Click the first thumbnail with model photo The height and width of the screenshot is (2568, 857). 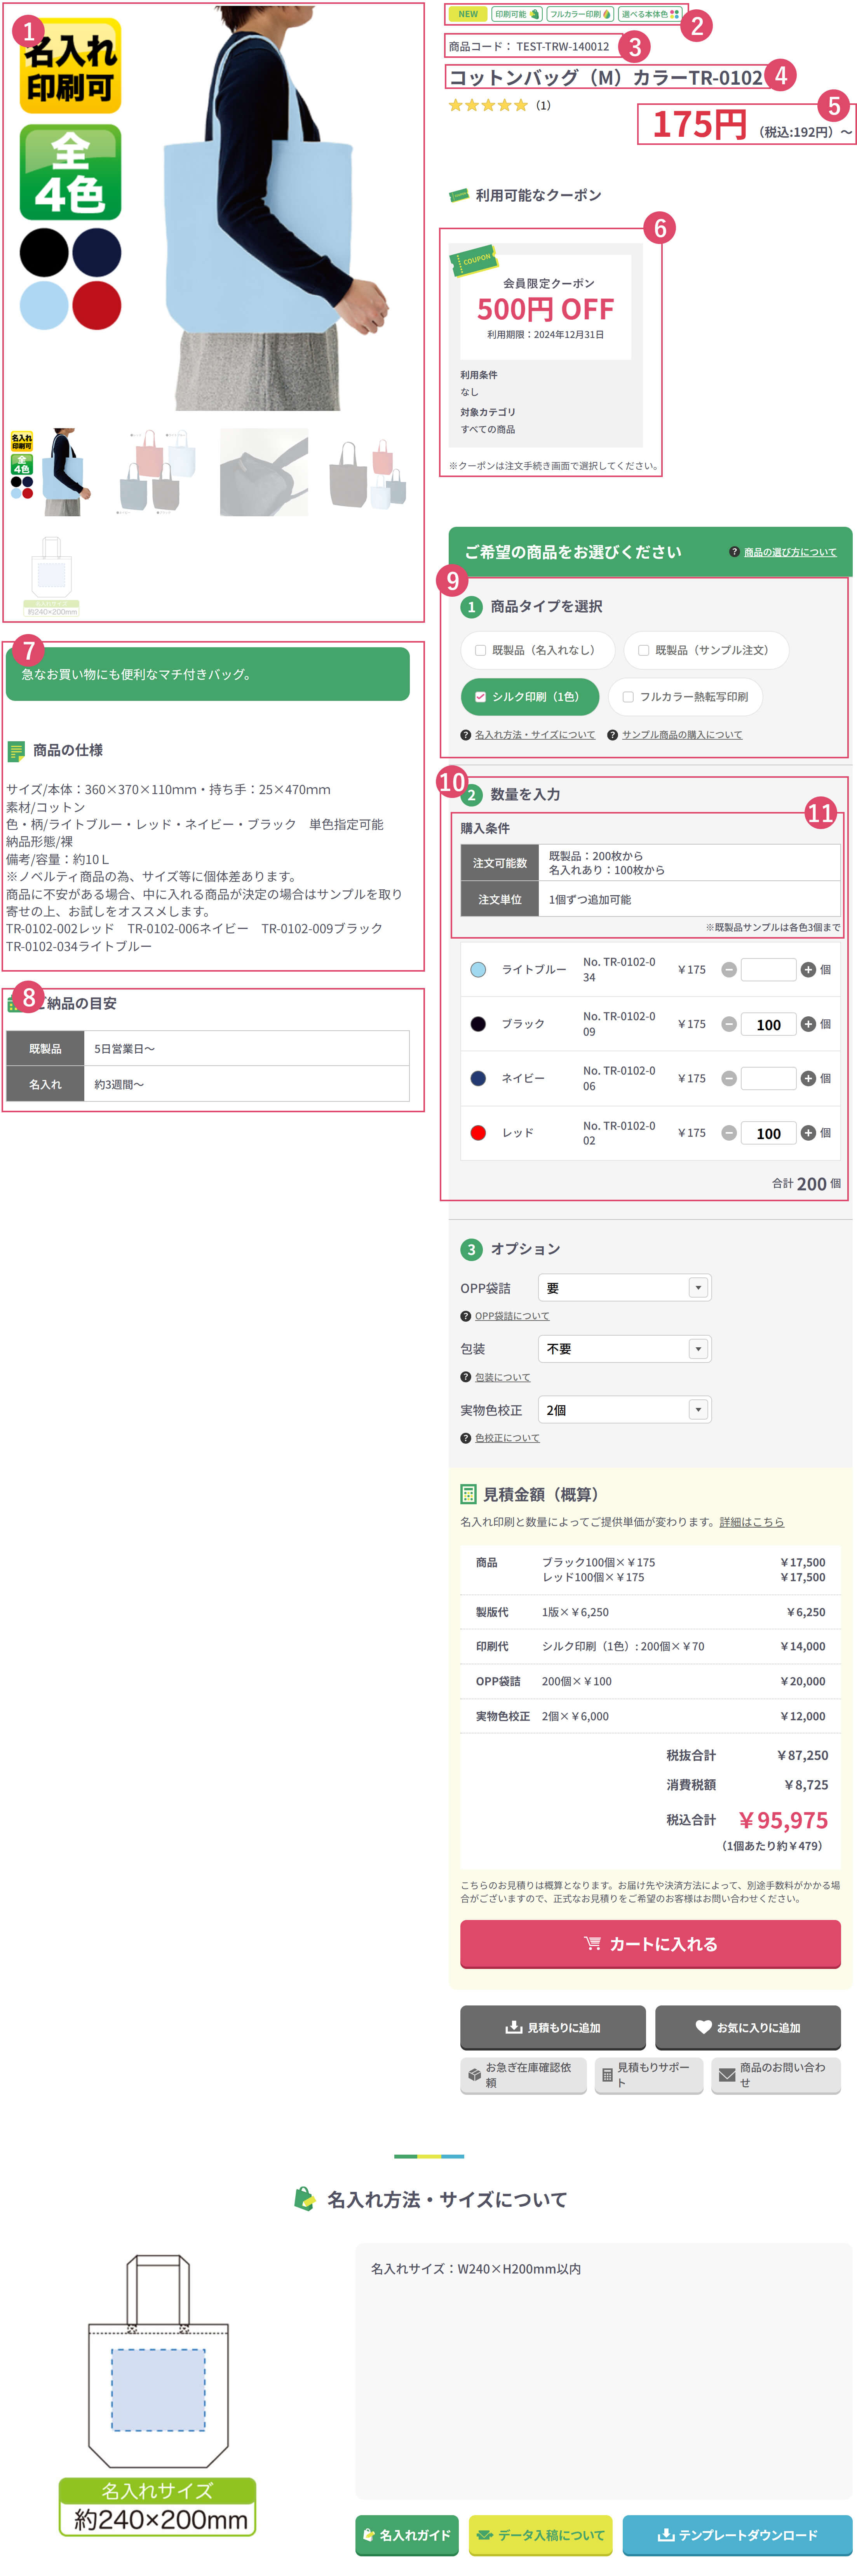(52, 472)
